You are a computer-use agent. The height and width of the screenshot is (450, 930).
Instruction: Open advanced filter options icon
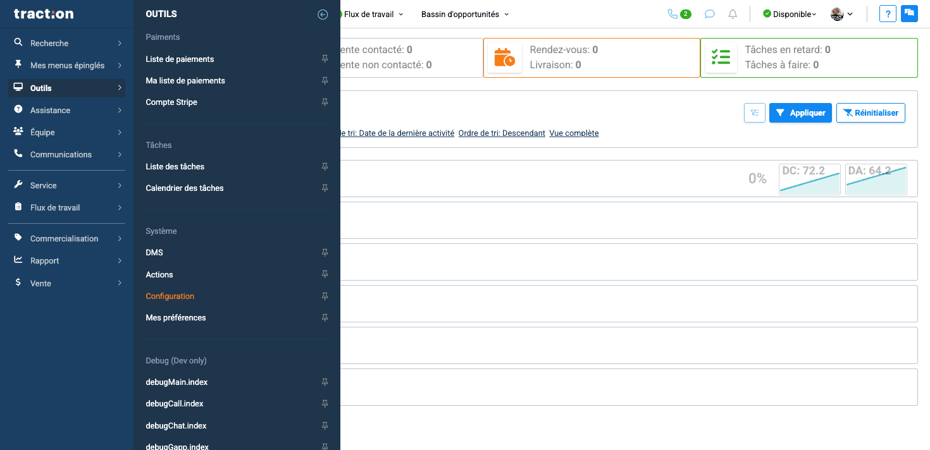coord(755,113)
